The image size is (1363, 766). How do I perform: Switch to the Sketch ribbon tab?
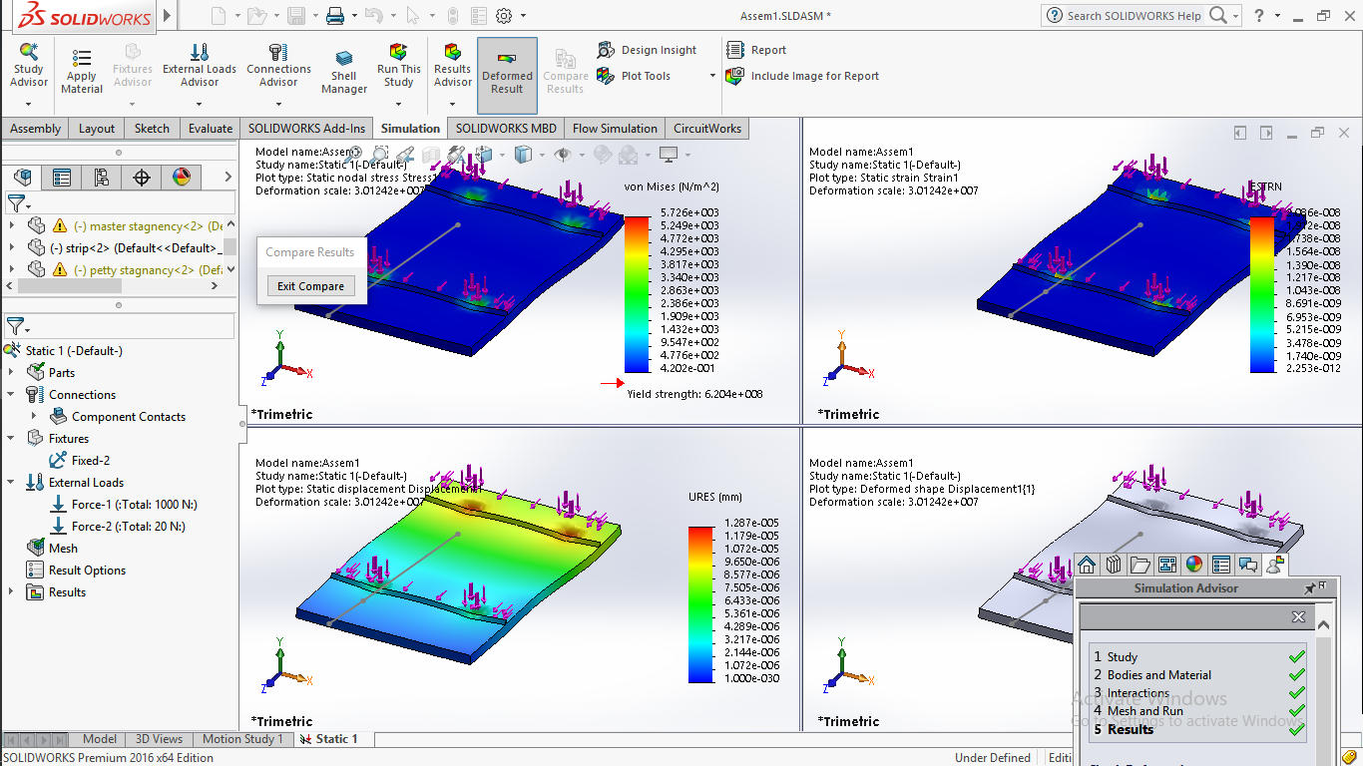pyautogui.click(x=152, y=129)
